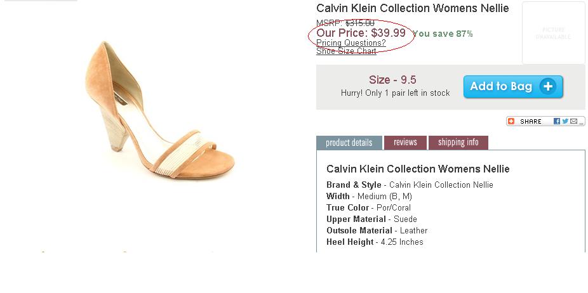Screen dimensions: 588x293
Task: Click the SHARE label in share bar
Action: coord(531,121)
